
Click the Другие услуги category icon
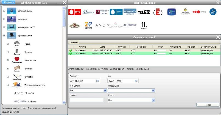12,36
